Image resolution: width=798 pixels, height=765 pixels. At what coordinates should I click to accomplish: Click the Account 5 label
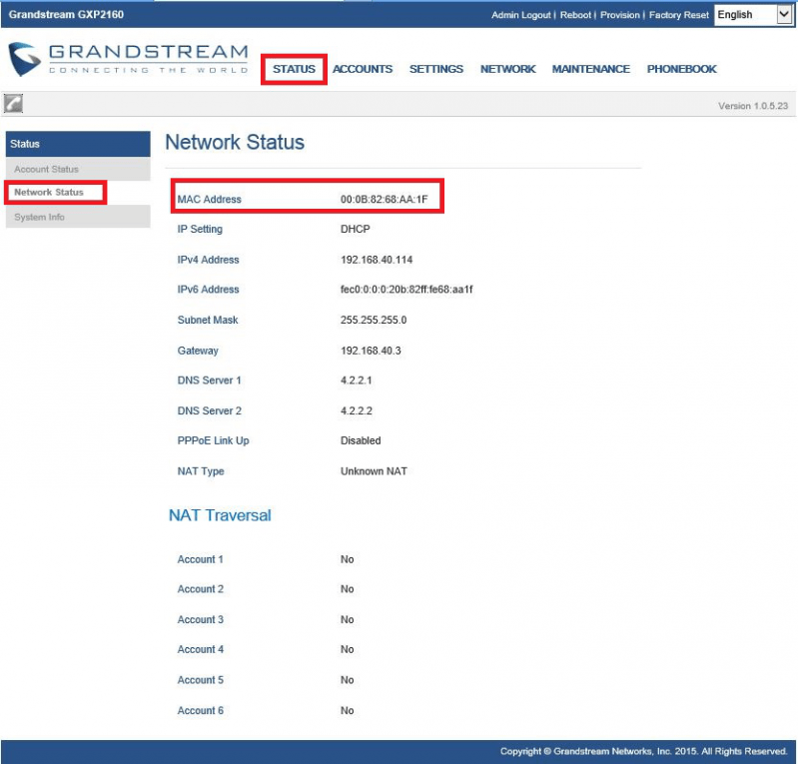200,680
